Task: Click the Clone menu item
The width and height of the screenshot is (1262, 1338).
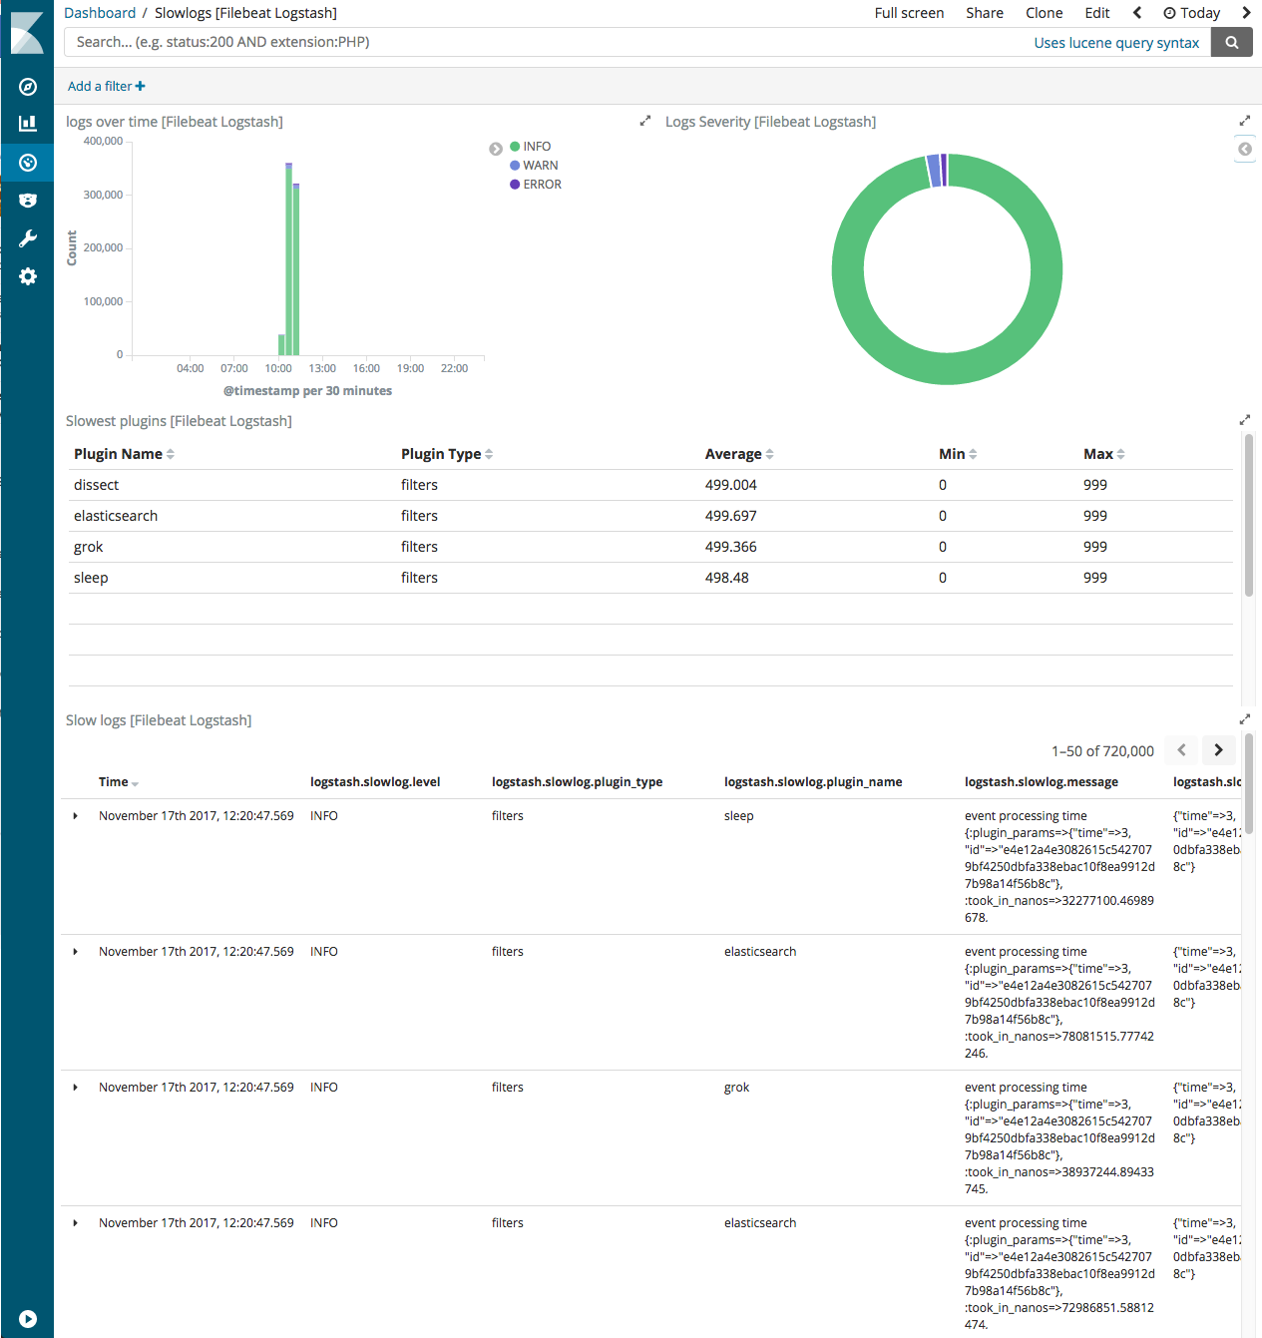Action: [x=1044, y=13]
